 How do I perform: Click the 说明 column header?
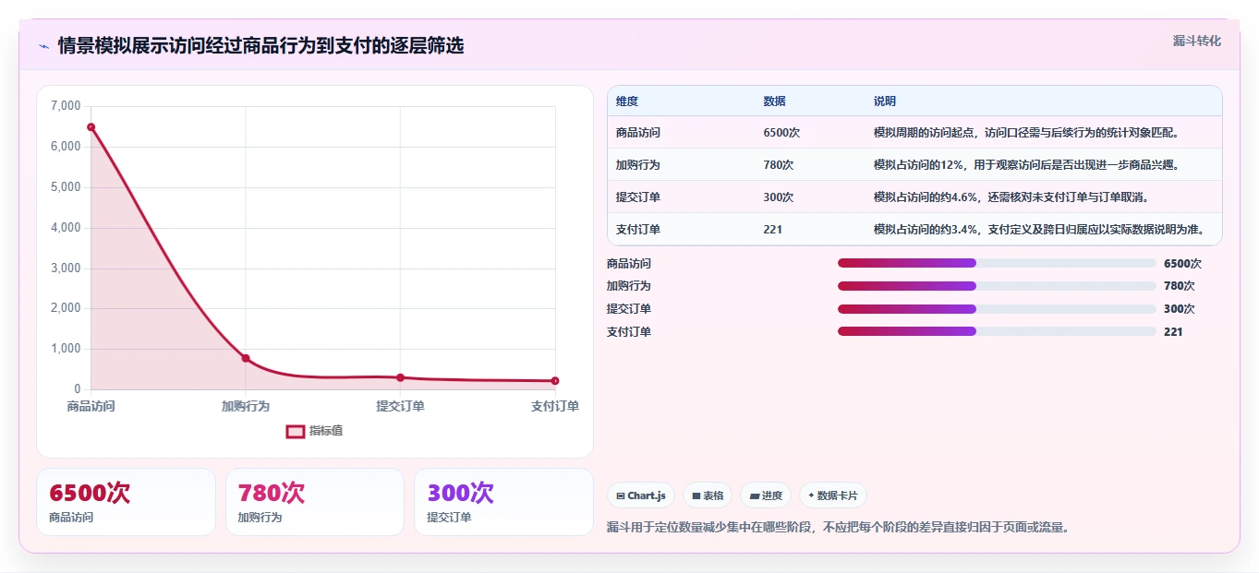(x=884, y=101)
